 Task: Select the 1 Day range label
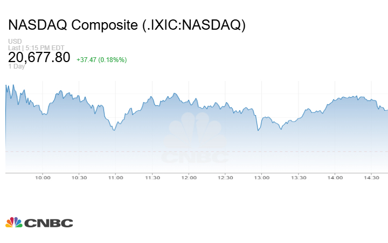click(16, 66)
